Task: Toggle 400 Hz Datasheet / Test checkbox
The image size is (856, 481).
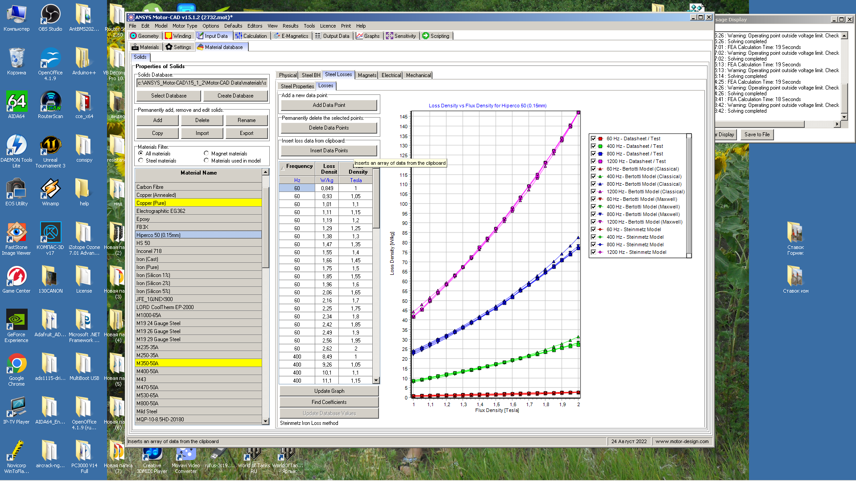Action: pos(593,146)
